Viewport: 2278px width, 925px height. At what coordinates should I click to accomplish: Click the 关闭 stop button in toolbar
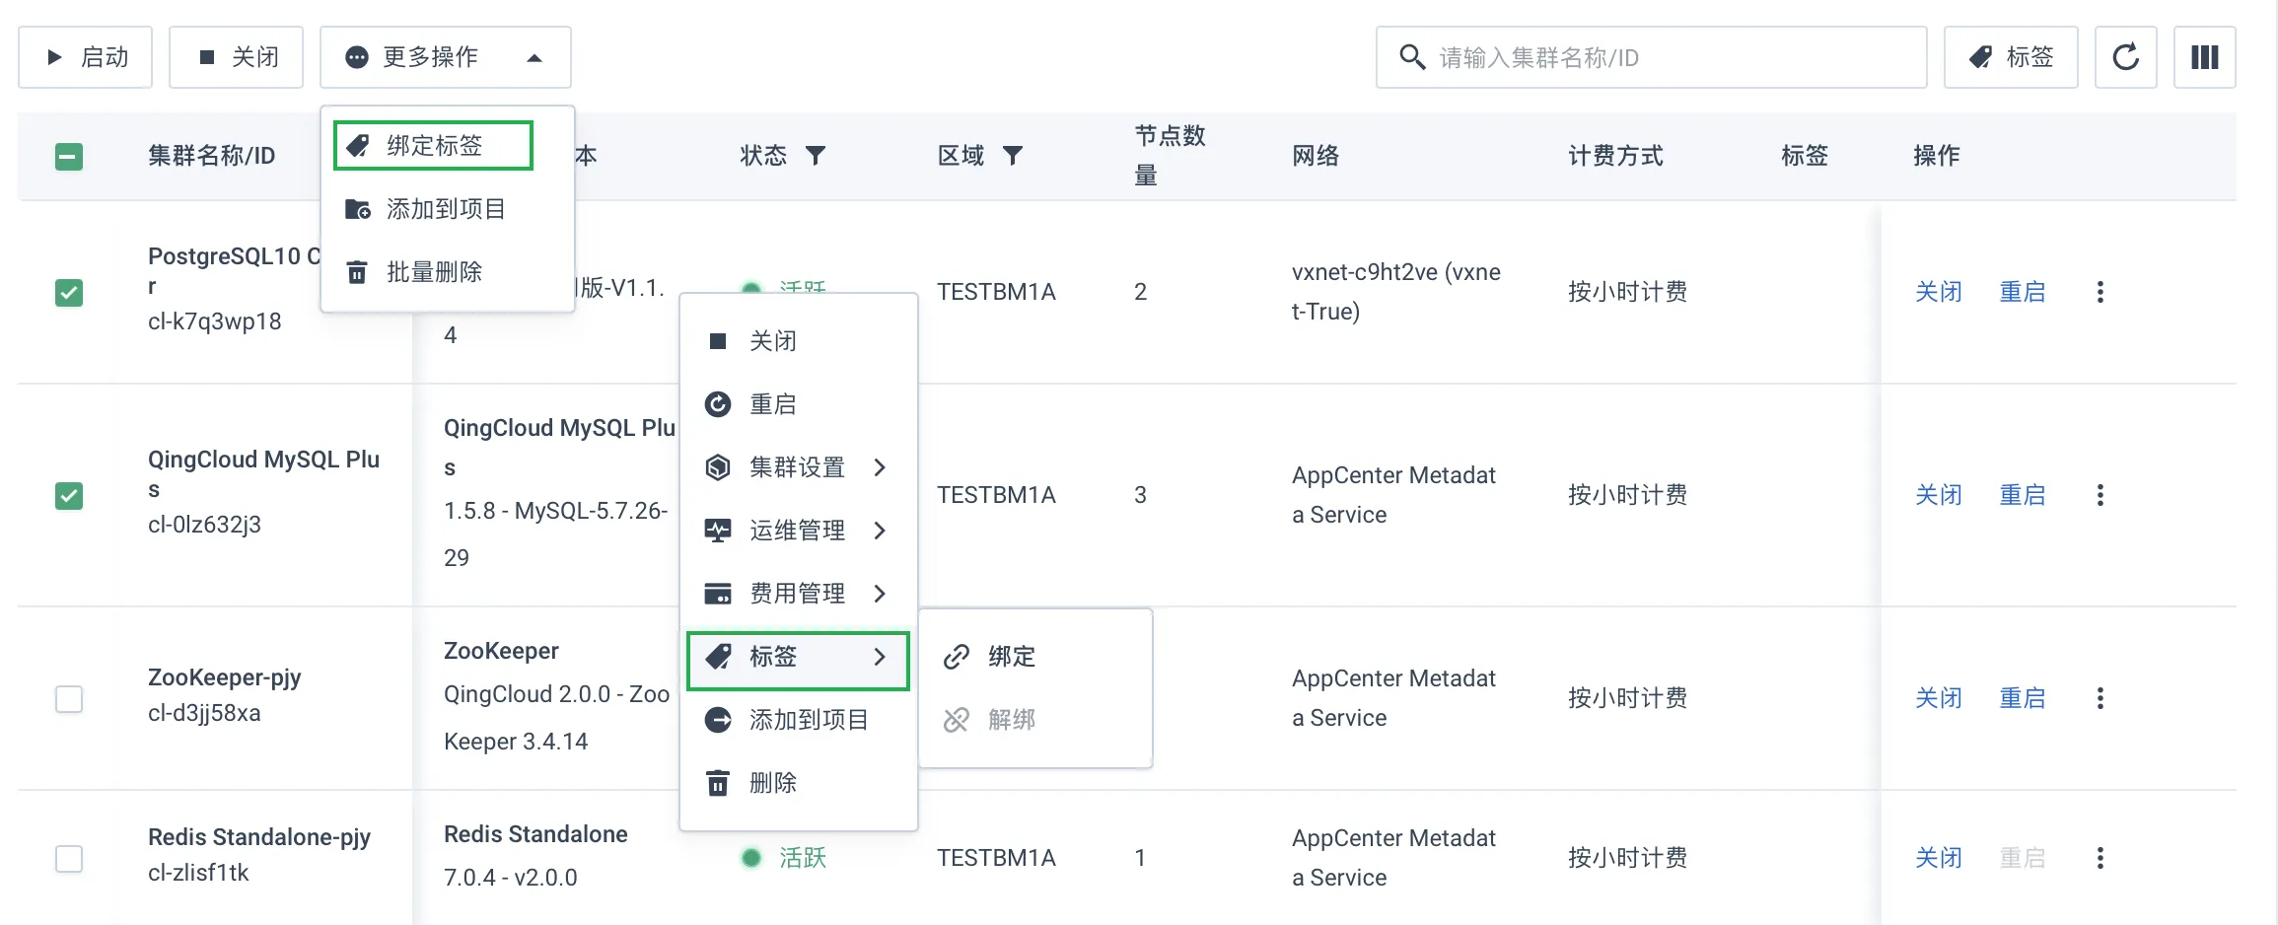(237, 57)
